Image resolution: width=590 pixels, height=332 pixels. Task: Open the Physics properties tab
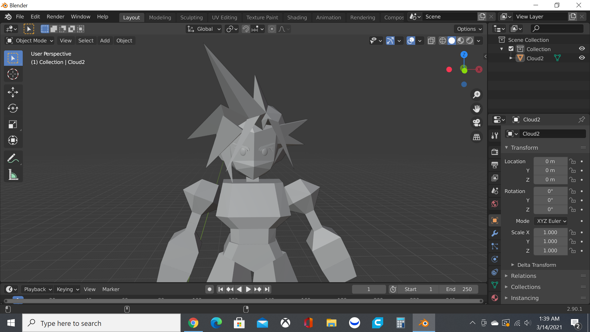[x=495, y=259]
